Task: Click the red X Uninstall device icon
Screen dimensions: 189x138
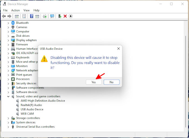Action: pyautogui.click(x=65, y=16)
